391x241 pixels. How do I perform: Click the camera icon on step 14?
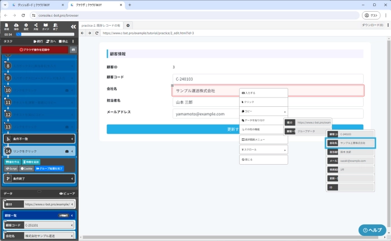67,151
